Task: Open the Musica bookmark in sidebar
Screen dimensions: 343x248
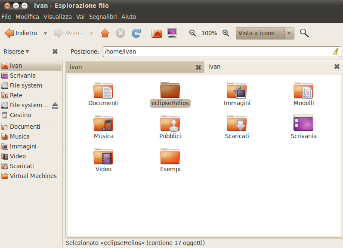Action: tap(31, 136)
